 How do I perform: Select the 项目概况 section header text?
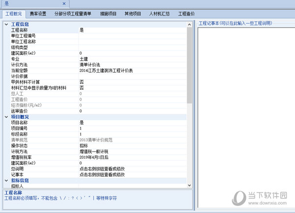[20, 117]
